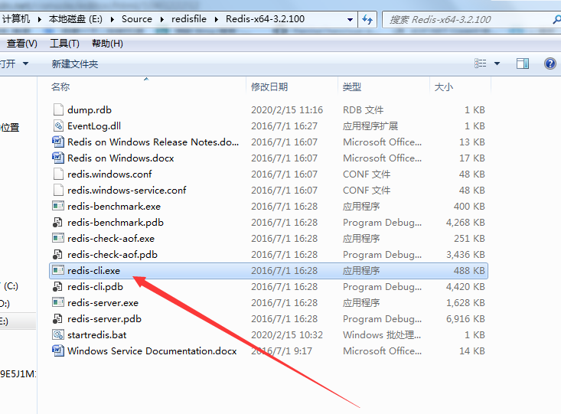
Task: Click the icon of redis.windows-service.conf
Action: (58, 190)
